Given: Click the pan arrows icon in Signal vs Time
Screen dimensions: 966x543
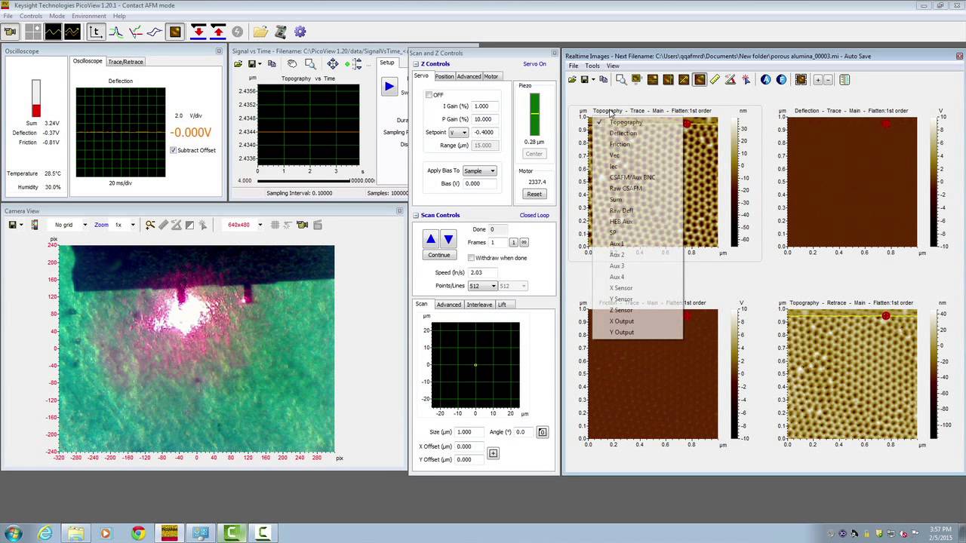Looking at the screenshot, I should click(x=333, y=63).
